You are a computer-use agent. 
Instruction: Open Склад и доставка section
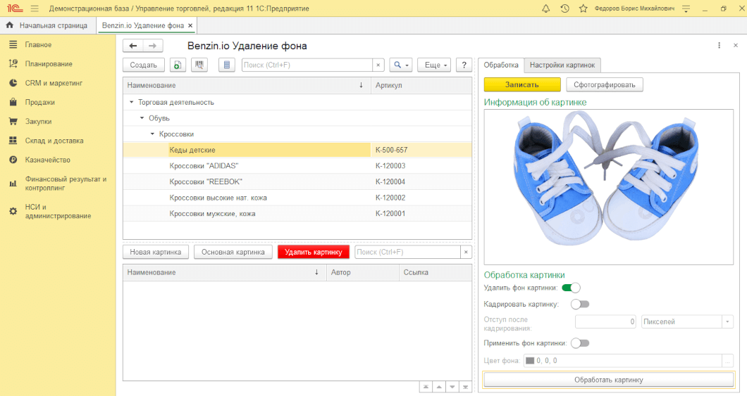(x=54, y=140)
